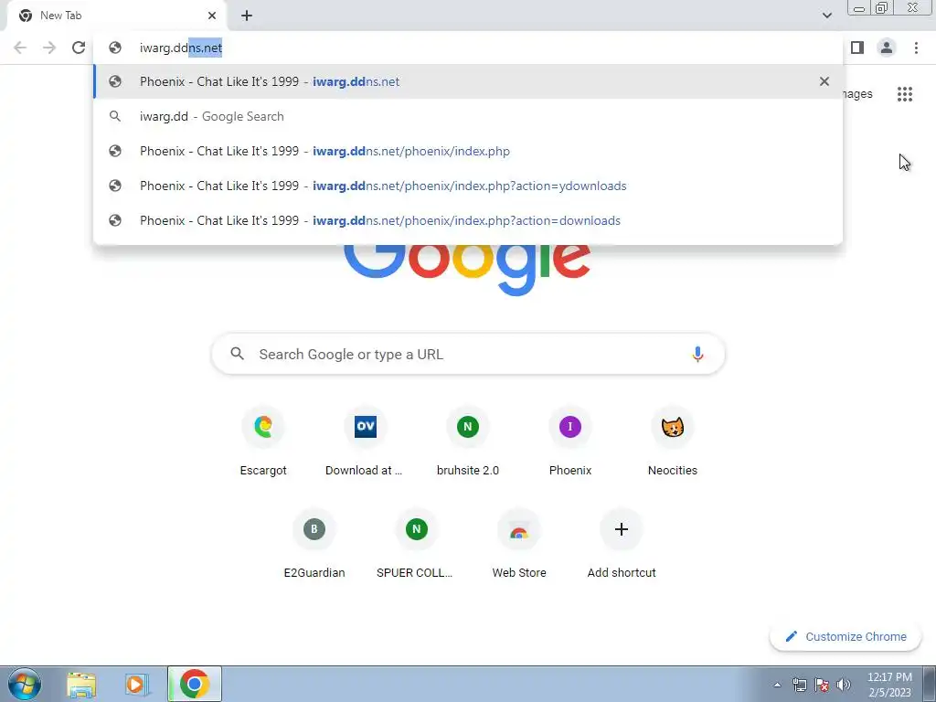This screenshot has height=702, width=936.
Task: Remove the iwarg.ddns.net suggestion with X
Action: [824, 81]
